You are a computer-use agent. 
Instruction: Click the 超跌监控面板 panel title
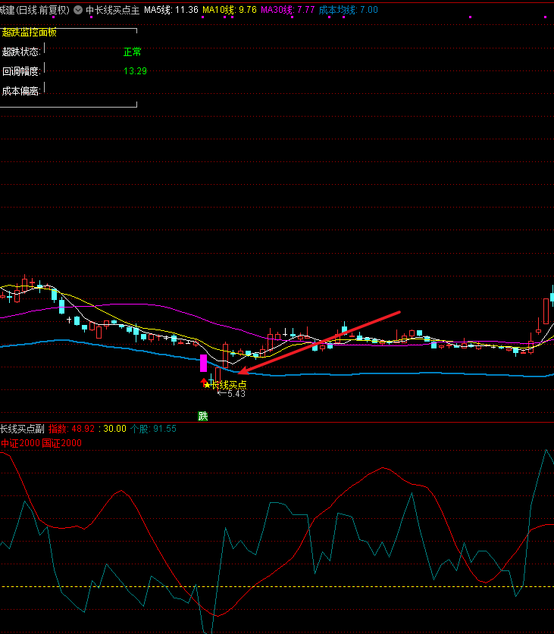click(29, 32)
